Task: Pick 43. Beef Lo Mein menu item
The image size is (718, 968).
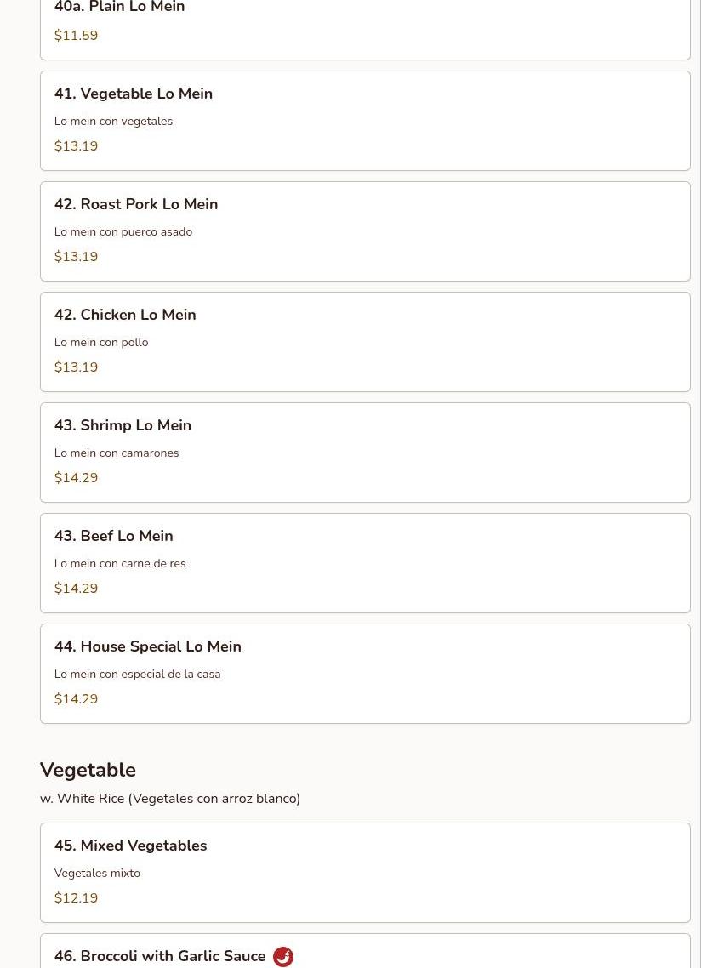Action: 365,562
